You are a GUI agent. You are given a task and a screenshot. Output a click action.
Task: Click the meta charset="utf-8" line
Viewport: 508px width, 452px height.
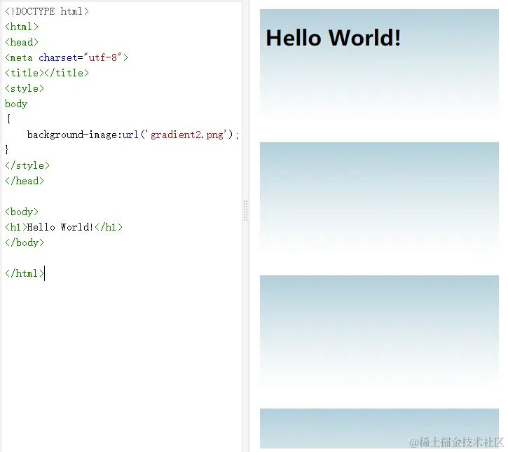[x=67, y=57]
